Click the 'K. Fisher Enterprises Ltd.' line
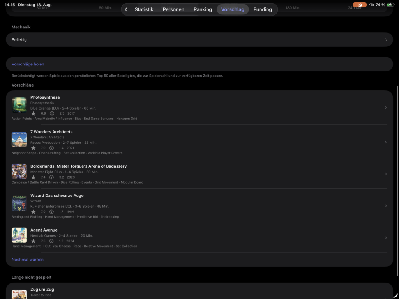The height and width of the screenshot is (299, 399). [x=70, y=206]
